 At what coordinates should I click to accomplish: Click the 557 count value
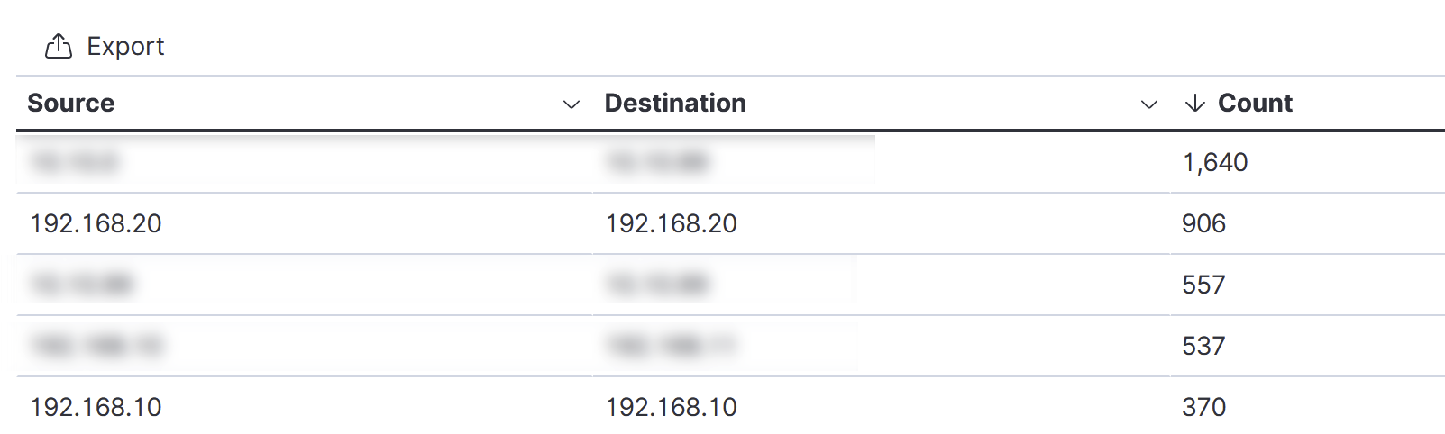point(1203,285)
